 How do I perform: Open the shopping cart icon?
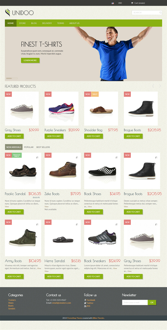(132, 3)
